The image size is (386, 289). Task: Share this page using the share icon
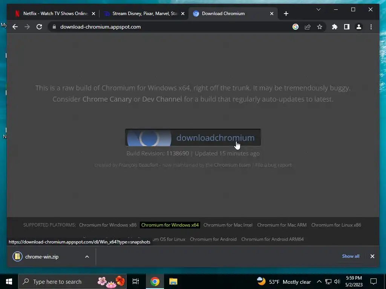point(308,27)
